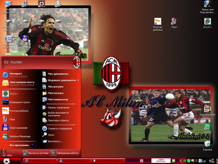Open the Съемный диск (E) desktop icon

pyautogui.click(x=58, y=25)
